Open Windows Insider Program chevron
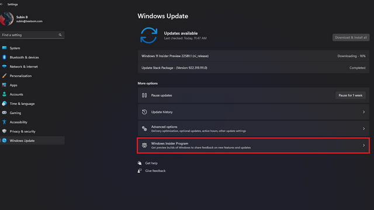 [x=363, y=145]
